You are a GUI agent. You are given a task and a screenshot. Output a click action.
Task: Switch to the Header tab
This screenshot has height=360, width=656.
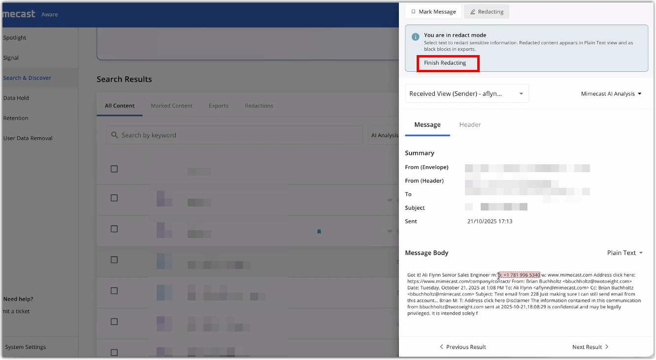[x=470, y=125]
